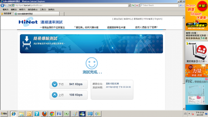
Task: Click the Favorites star button
Action: pyautogui.click(x=6, y=14)
